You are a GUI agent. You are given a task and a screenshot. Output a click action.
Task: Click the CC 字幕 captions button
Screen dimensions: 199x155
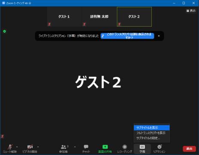142,149
